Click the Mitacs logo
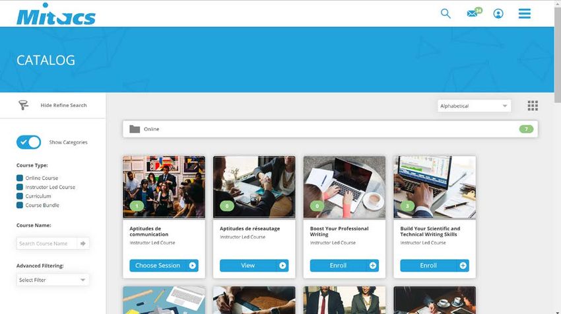This screenshot has width=561, height=314. coord(56,14)
